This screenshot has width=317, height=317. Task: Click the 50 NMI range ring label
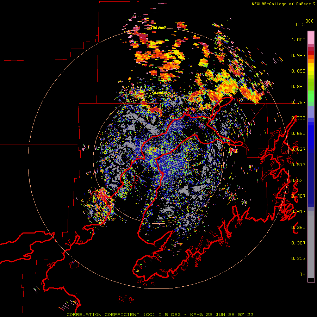click(158, 93)
